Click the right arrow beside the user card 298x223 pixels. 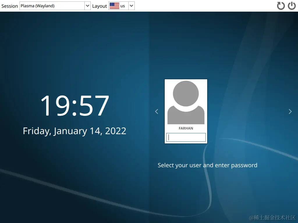click(290, 111)
